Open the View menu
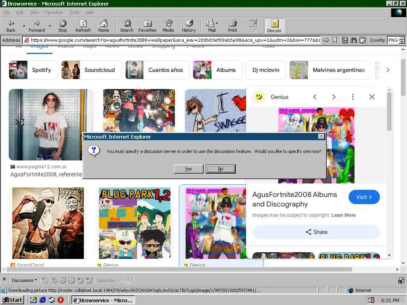Screen dimensions: 407x305 click(x=34, y=12)
